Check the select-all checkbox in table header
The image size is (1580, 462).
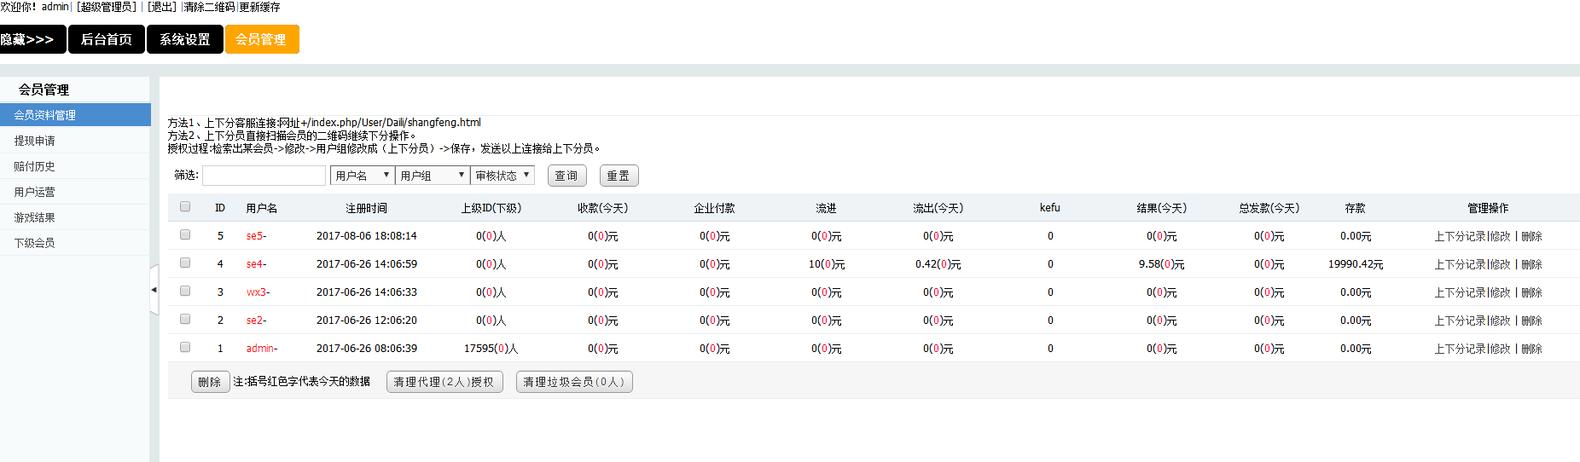(x=185, y=206)
